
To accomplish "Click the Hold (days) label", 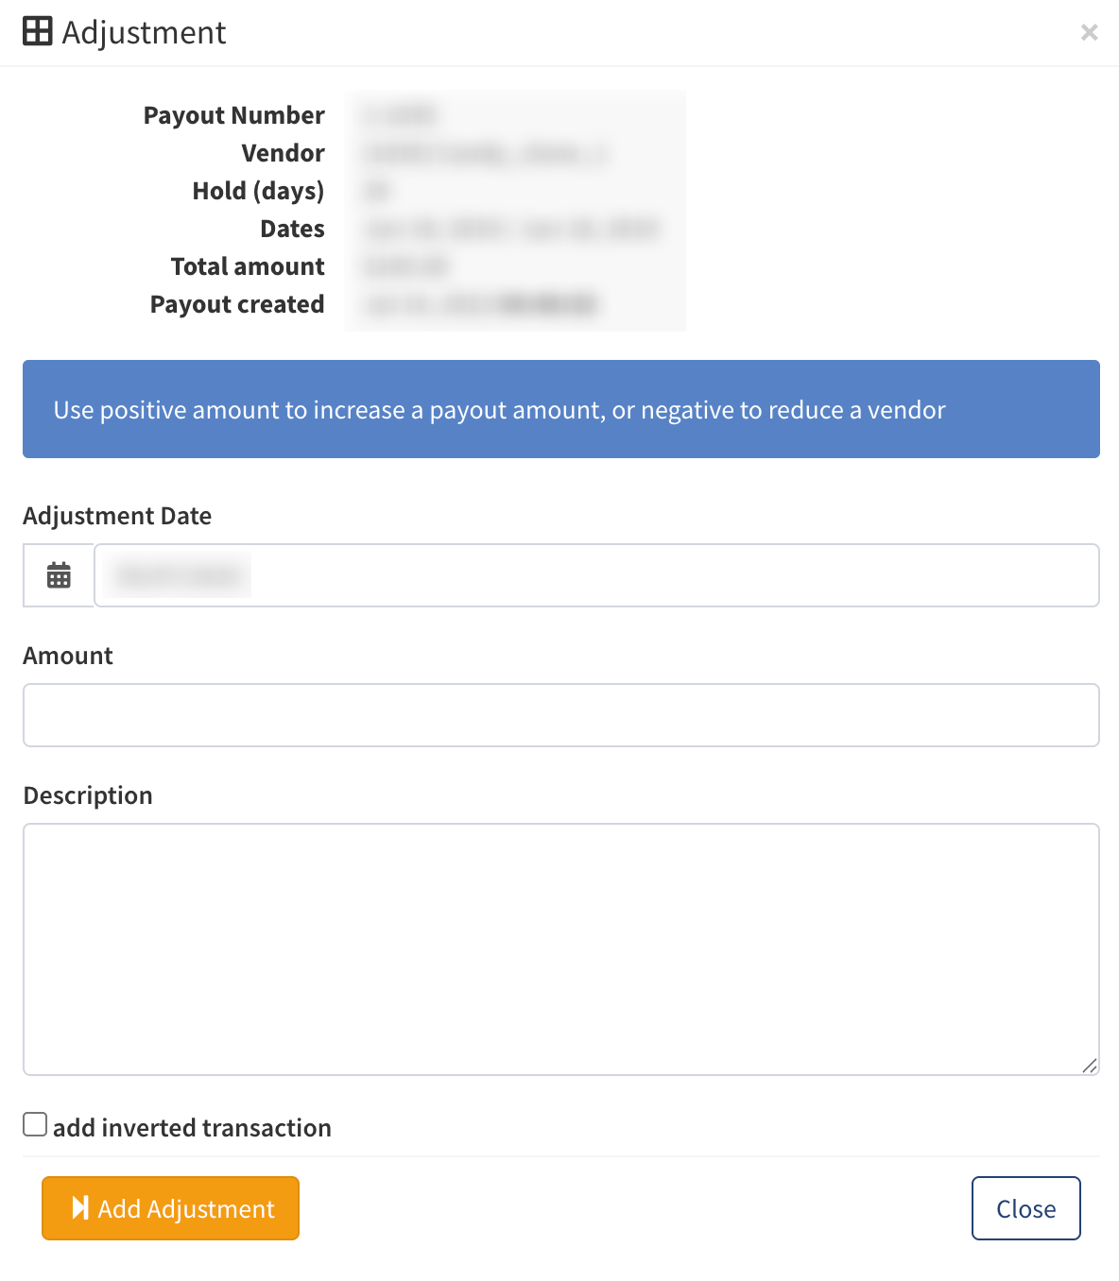I will [258, 191].
